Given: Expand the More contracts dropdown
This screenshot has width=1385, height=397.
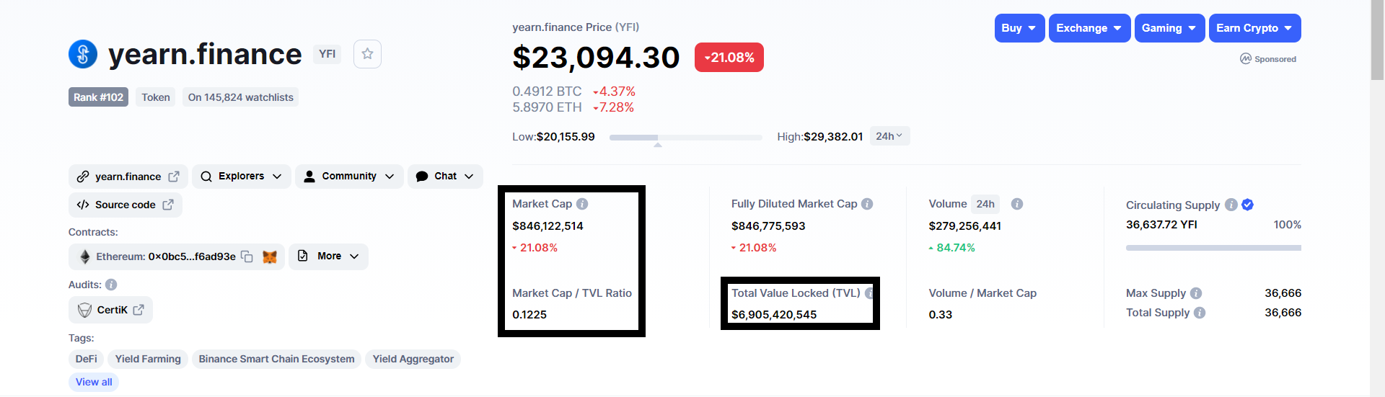Looking at the screenshot, I should click(x=328, y=257).
